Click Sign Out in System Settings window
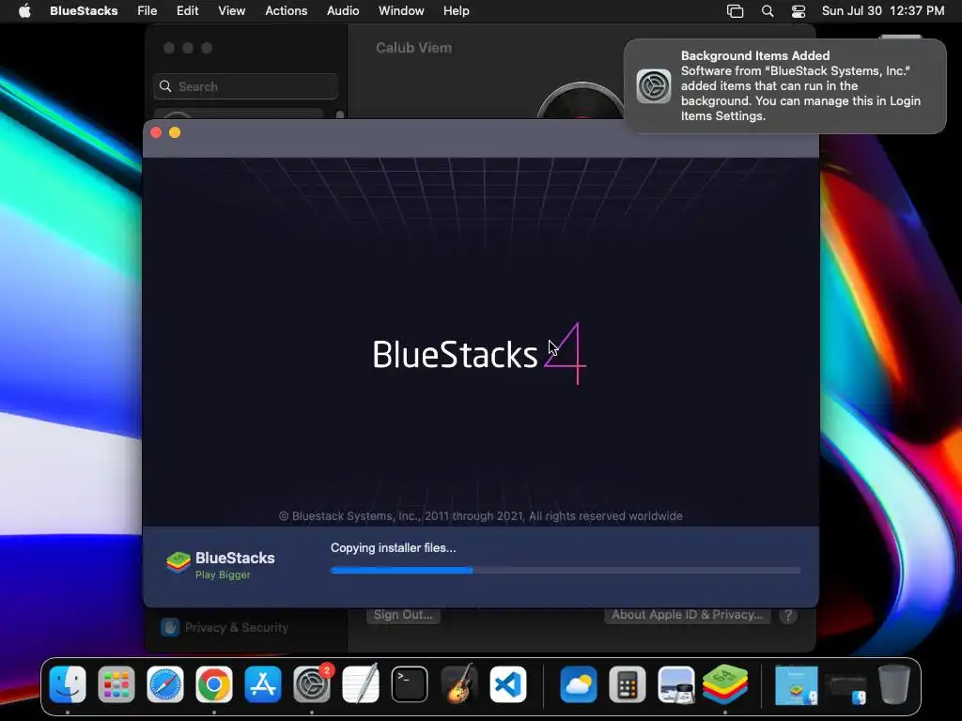Viewport: 962px width, 721px height. point(403,615)
